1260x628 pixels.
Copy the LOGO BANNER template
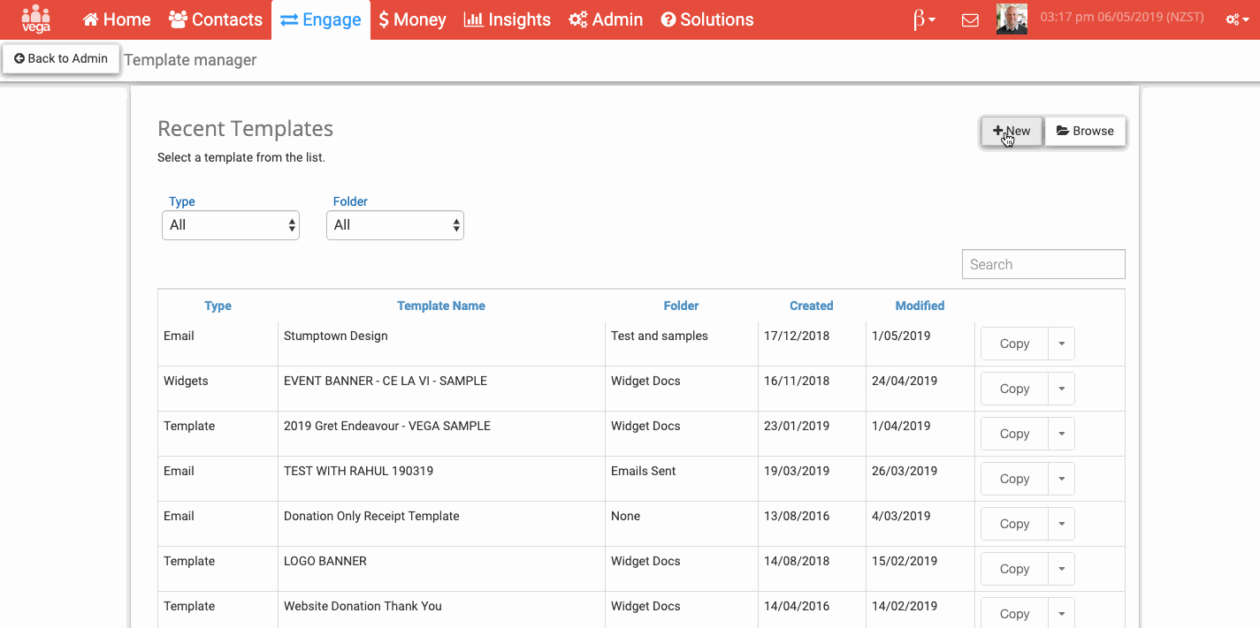pyautogui.click(x=1014, y=569)
